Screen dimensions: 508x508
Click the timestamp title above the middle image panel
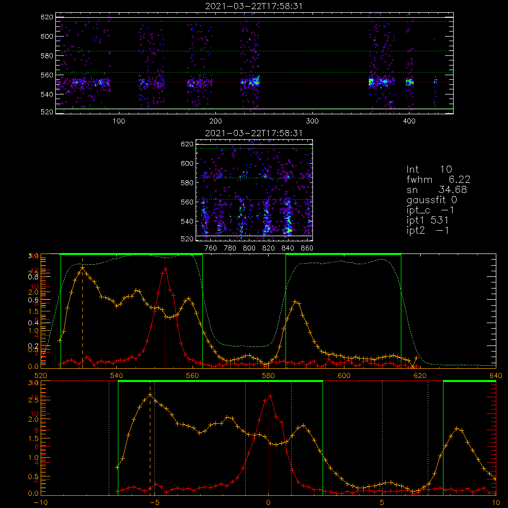point(253,133)
